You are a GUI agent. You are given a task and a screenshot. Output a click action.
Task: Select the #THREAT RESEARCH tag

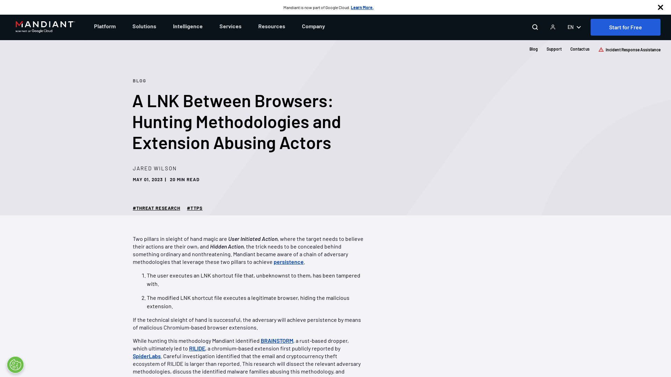156,208
